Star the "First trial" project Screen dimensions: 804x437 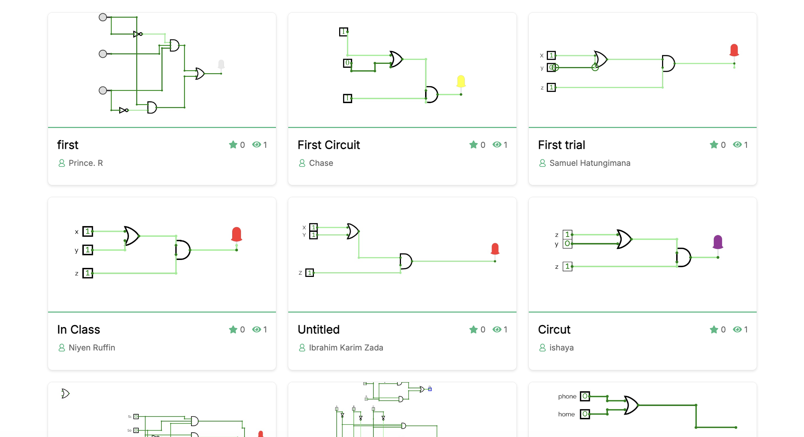pyautogui.click(x=714, y=145)
